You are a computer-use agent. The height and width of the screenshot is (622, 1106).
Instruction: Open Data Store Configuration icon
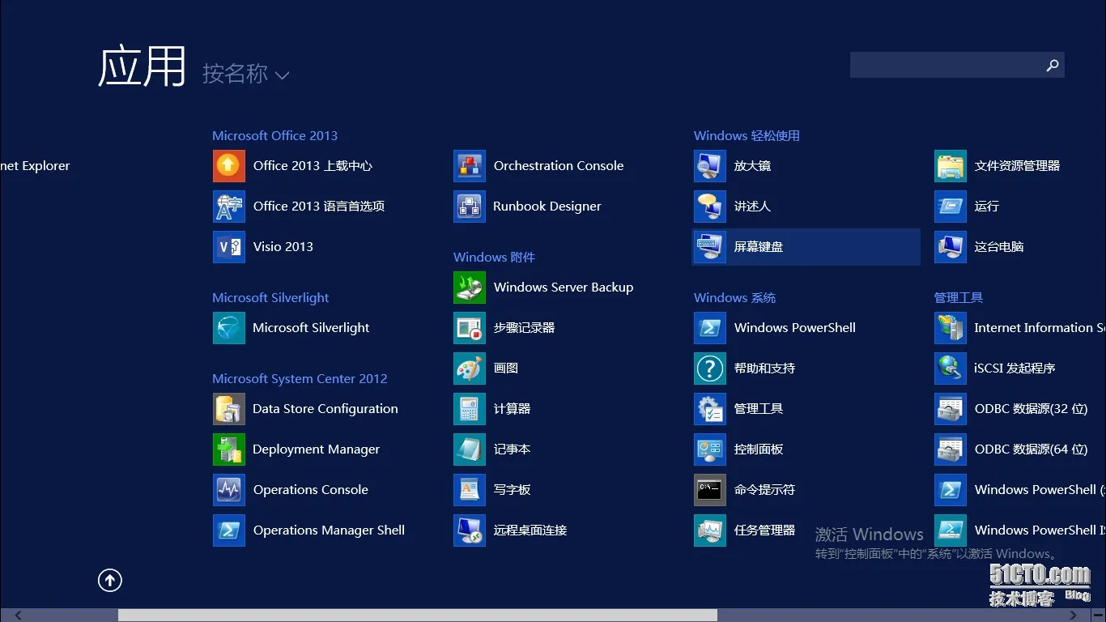[x=229, y=409]
